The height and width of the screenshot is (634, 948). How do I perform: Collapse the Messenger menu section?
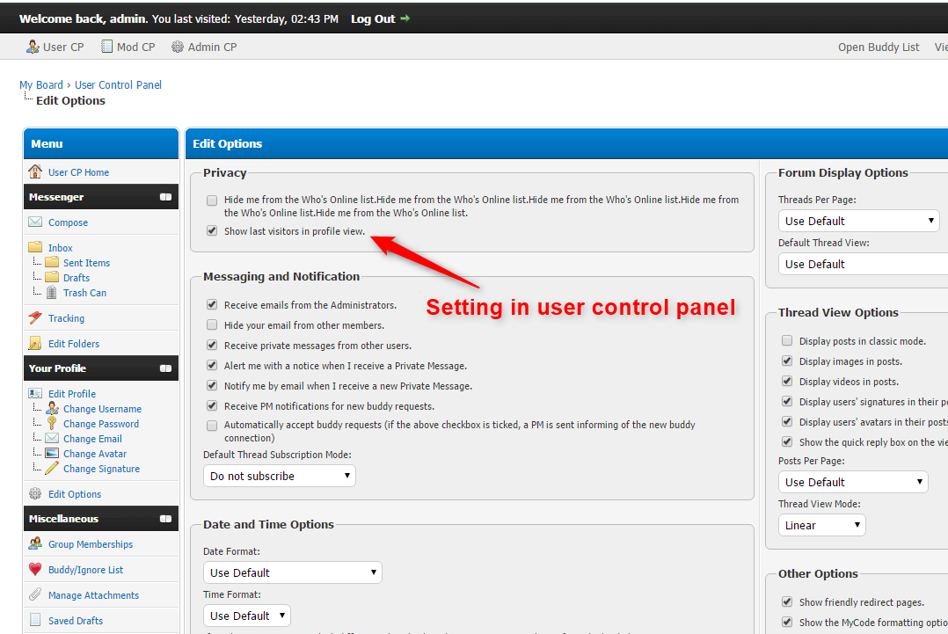point(165,197)
